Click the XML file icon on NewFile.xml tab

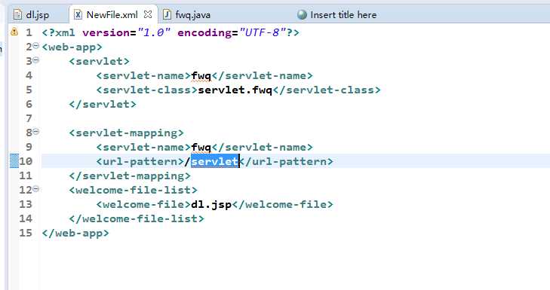78,15
